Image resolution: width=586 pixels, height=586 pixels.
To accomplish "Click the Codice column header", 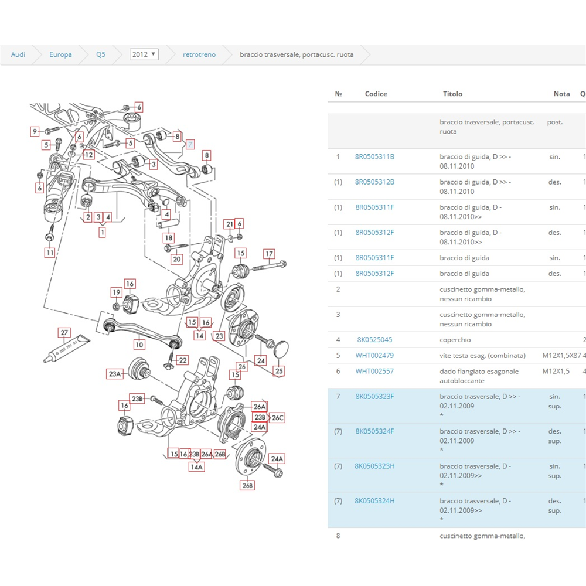I will [376, 94].
